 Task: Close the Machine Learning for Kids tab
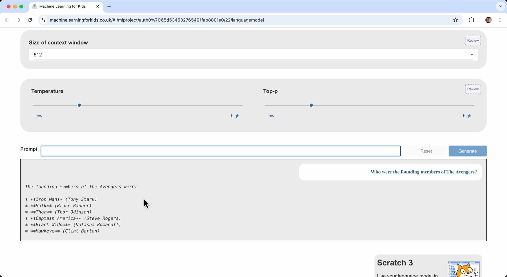[97, 6]
